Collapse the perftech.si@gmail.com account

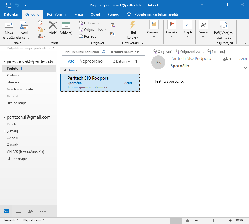[x=5, y=117]
